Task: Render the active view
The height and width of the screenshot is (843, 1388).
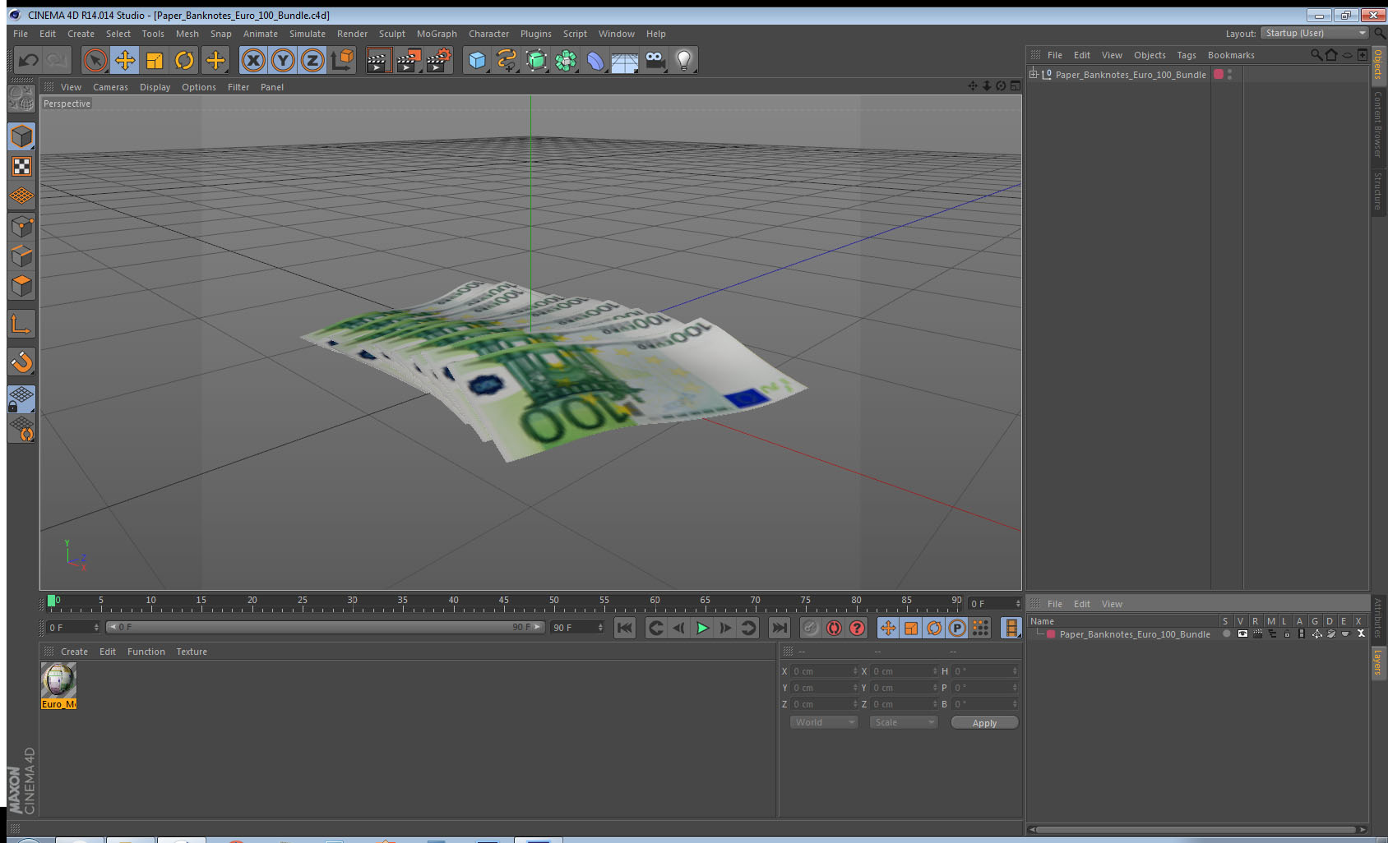Action: (377, 60)
